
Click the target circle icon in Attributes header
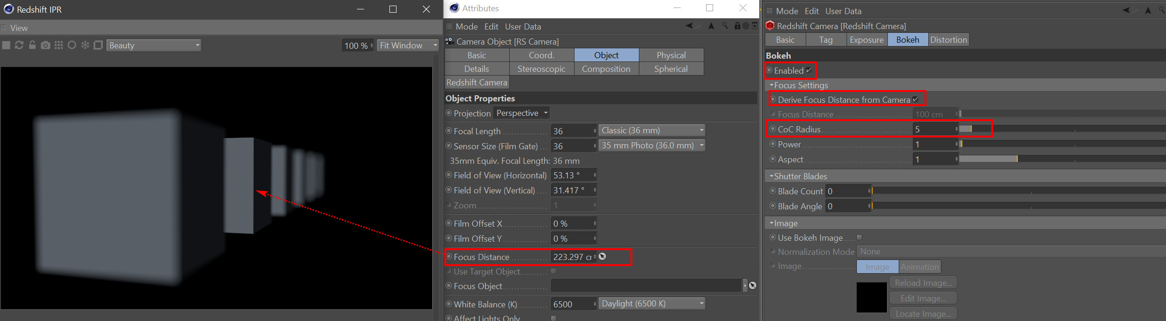click(x=746, y=26)
